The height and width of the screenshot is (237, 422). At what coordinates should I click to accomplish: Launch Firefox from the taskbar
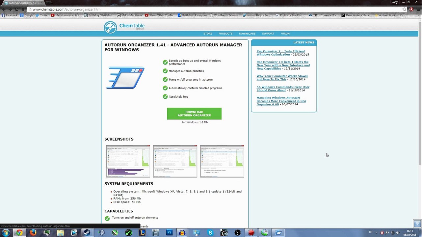point(33,233)
